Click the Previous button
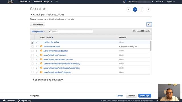This screenshot has width=182, height=102. coord(131,96)
